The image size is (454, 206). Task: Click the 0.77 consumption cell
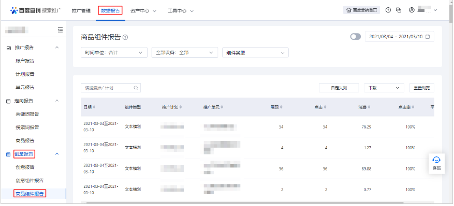(368, 189)
